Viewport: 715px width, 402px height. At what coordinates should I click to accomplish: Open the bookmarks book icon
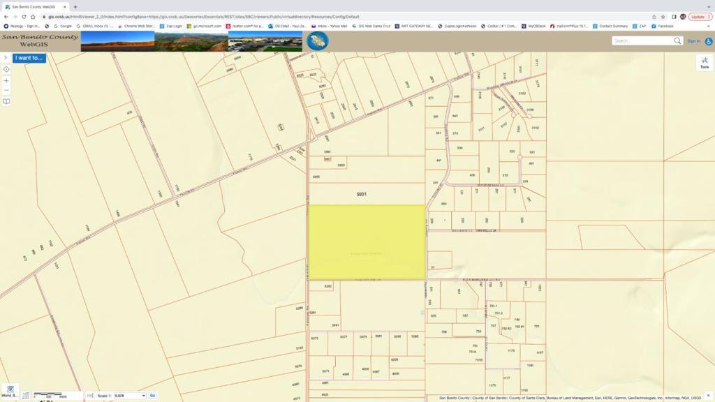6,101
